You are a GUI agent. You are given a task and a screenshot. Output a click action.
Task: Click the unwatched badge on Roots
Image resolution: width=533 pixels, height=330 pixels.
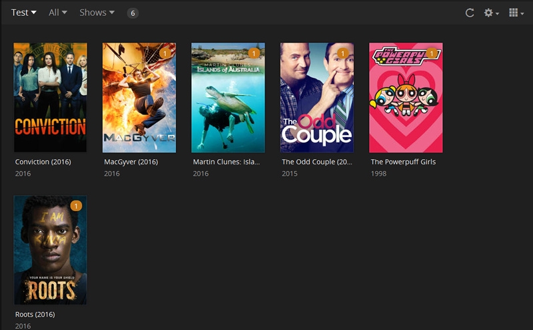point(76,206)
